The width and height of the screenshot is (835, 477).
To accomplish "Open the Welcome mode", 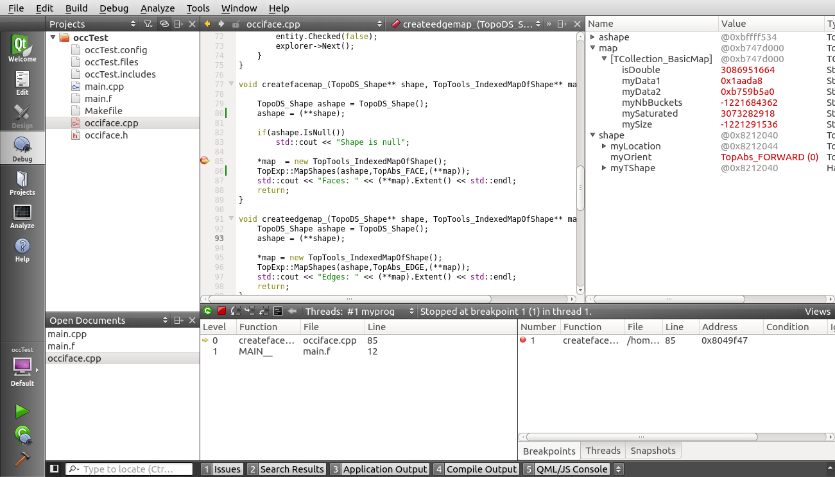I will 22,48.
